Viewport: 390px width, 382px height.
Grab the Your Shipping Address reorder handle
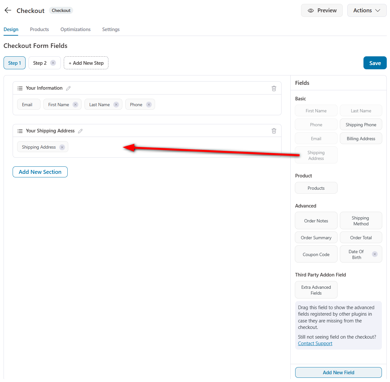pos(20,131)
